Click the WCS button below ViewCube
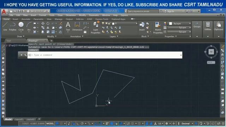226x127 pixels. click(211, 62)
